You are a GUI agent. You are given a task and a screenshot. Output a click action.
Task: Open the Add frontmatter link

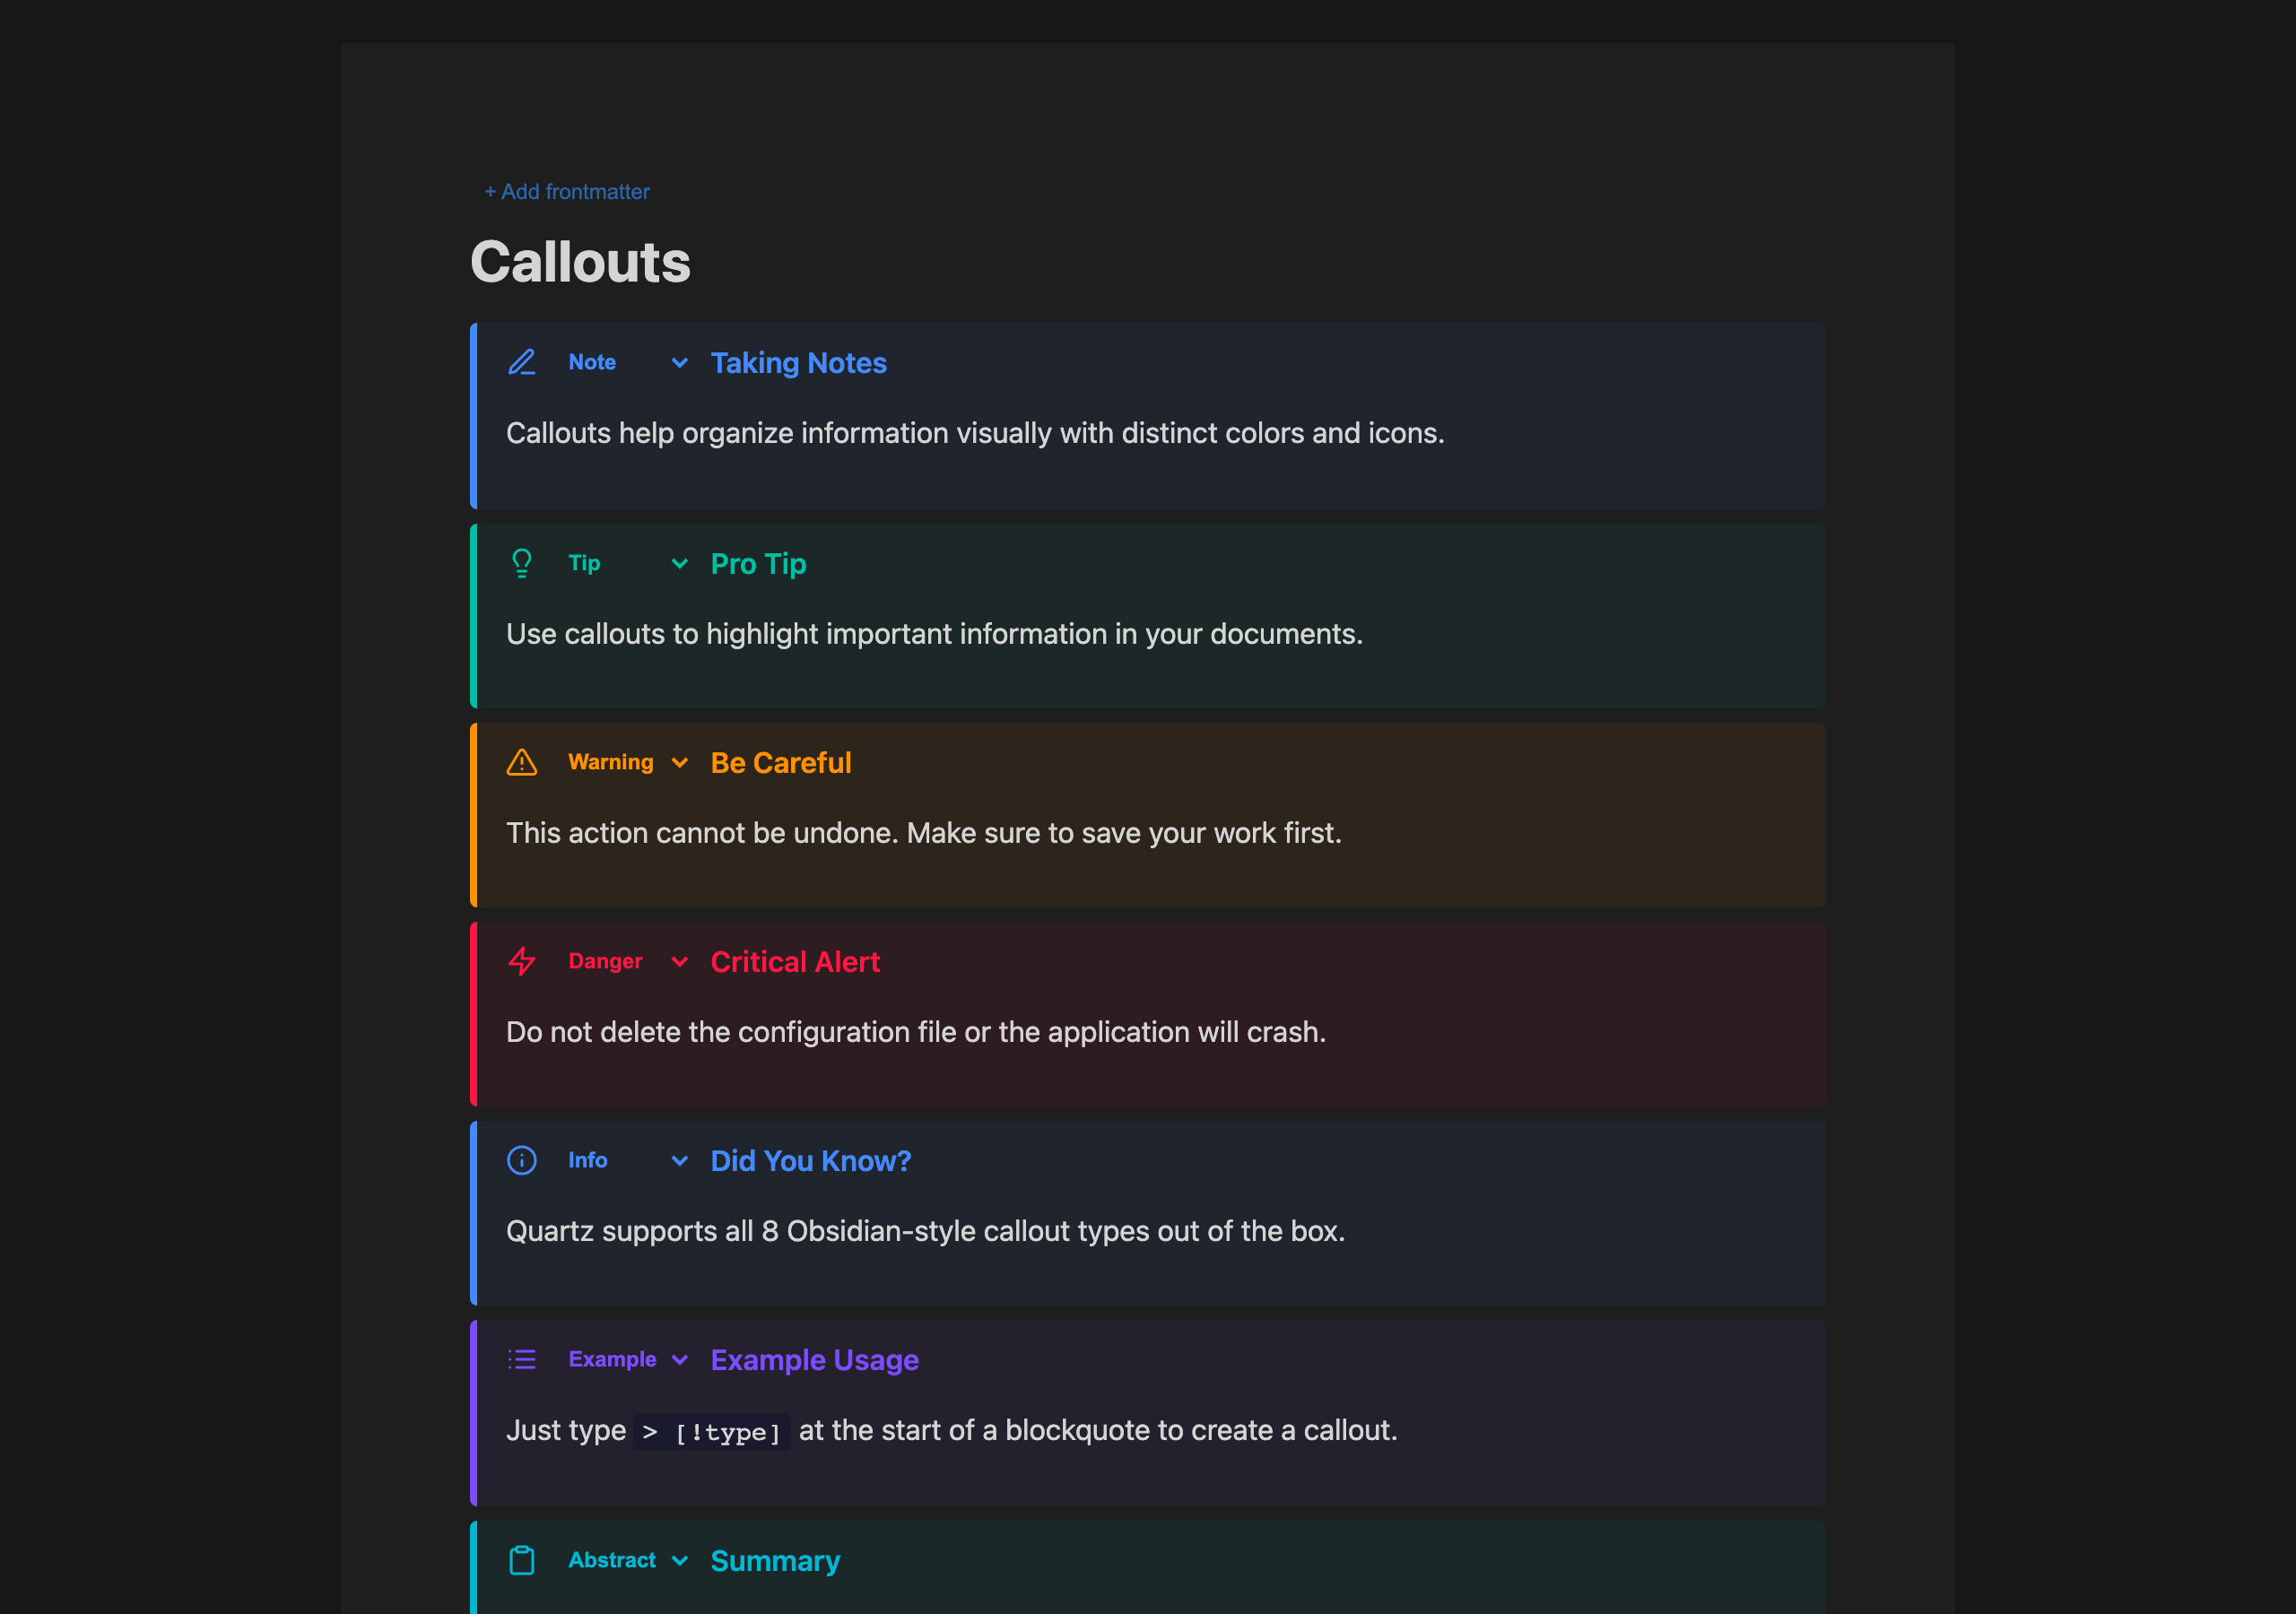(566, 191)
